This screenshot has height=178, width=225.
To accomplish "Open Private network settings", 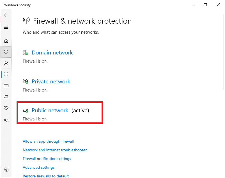I will point(51,81).
